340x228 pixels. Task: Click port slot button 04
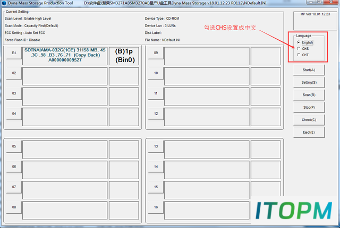point(14,114)
